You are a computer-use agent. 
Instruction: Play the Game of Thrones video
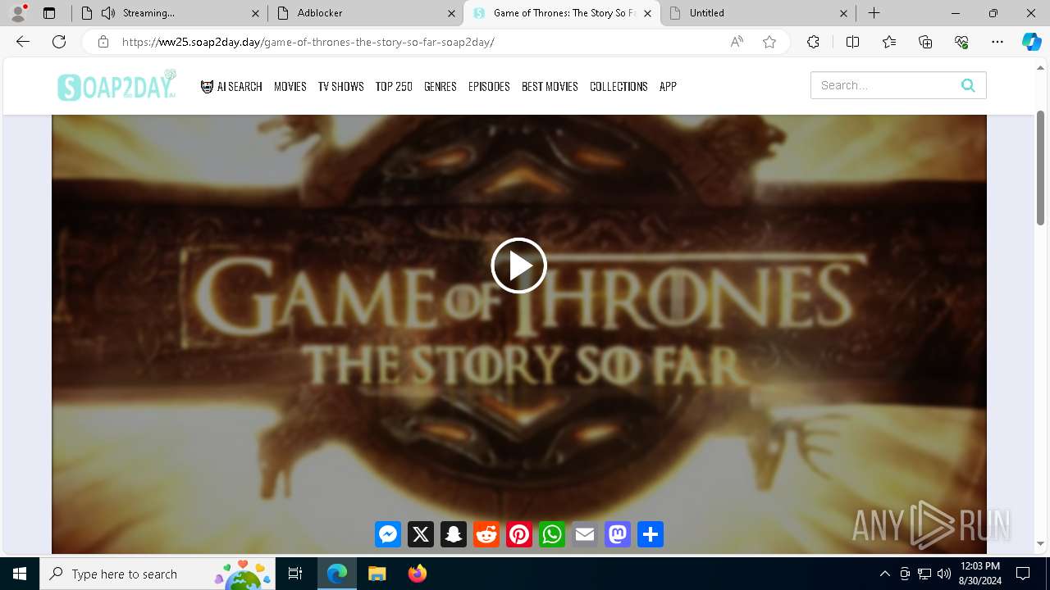tap(518, 265)
